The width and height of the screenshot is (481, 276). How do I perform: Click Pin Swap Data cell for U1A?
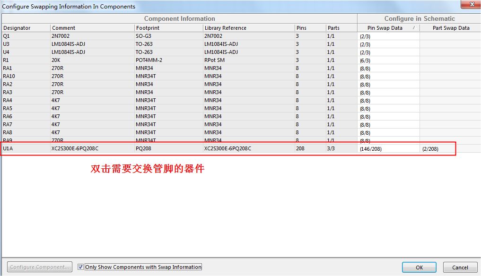pos(388,149)
